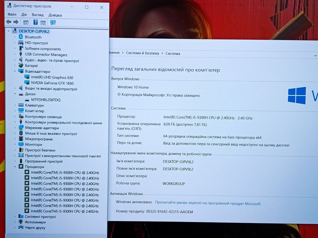Collapse the Процесори category
The height and width of the screenshot is (238, 318).
[x=15, y=167]
